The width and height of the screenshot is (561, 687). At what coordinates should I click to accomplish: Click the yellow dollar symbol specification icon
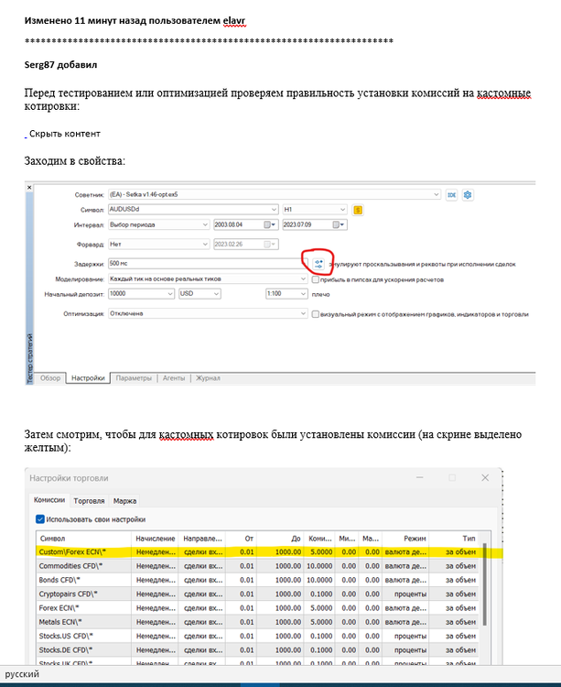[x=358, y=210]
